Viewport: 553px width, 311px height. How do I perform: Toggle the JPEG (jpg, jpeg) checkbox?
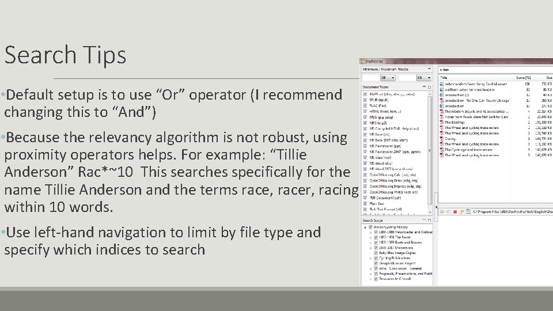[x=365, y=117]
